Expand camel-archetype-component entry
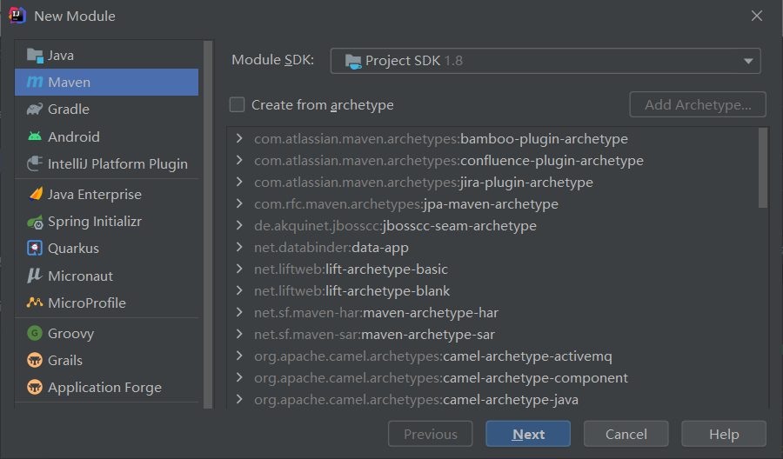The width and height of the screenshot is (783, 459). click(x=239, y=377)
